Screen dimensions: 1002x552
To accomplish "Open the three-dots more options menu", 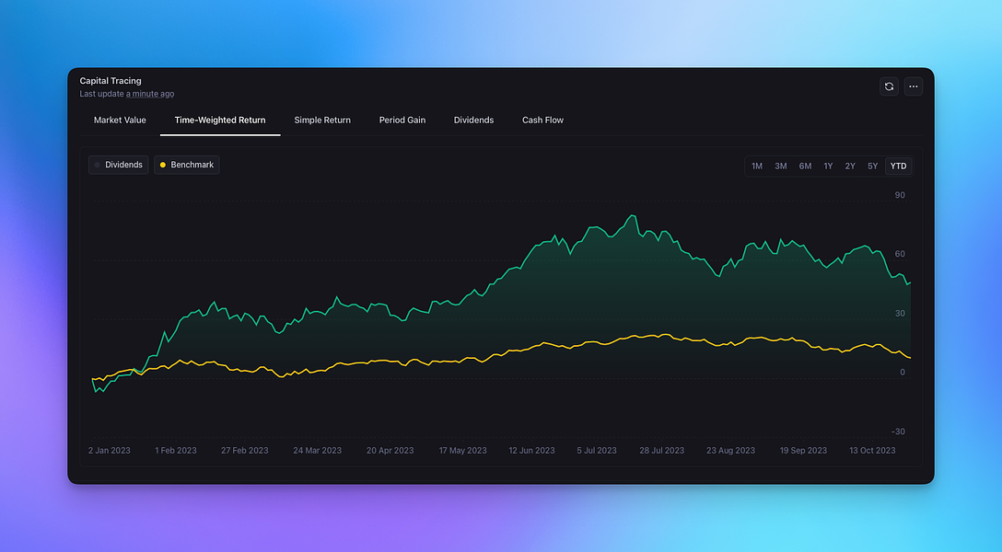I will [x=914, y=86].
